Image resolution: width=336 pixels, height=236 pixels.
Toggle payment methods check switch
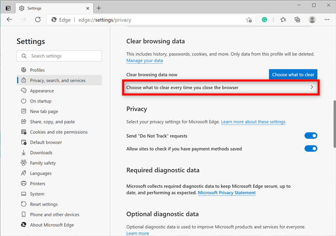coord(311,149)
